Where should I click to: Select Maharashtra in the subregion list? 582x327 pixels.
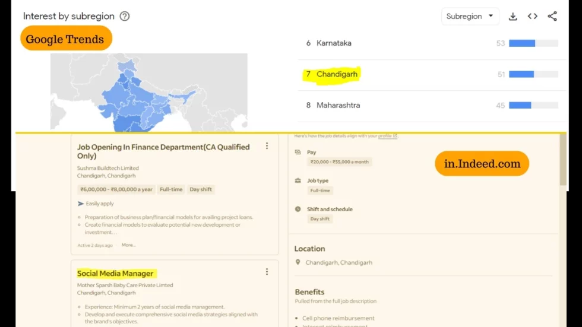click(338, 105)
